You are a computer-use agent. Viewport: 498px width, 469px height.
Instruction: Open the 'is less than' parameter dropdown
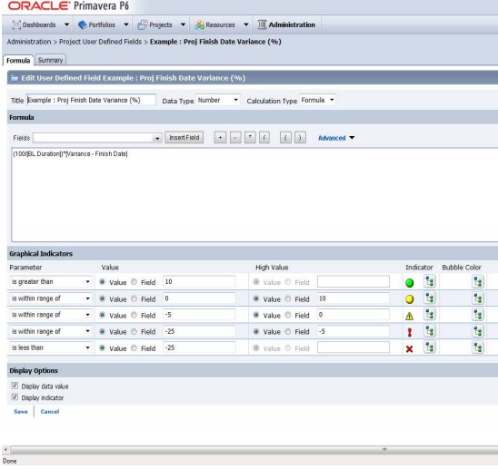pyautogui.click(x=51, y=347)
